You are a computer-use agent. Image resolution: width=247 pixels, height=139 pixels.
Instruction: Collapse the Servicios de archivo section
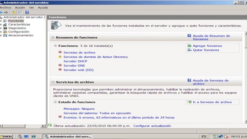(x=53, y=82)
